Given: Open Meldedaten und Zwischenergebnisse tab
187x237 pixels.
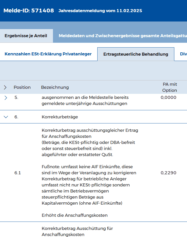Looking at the screenshot, I should point(123,36).
